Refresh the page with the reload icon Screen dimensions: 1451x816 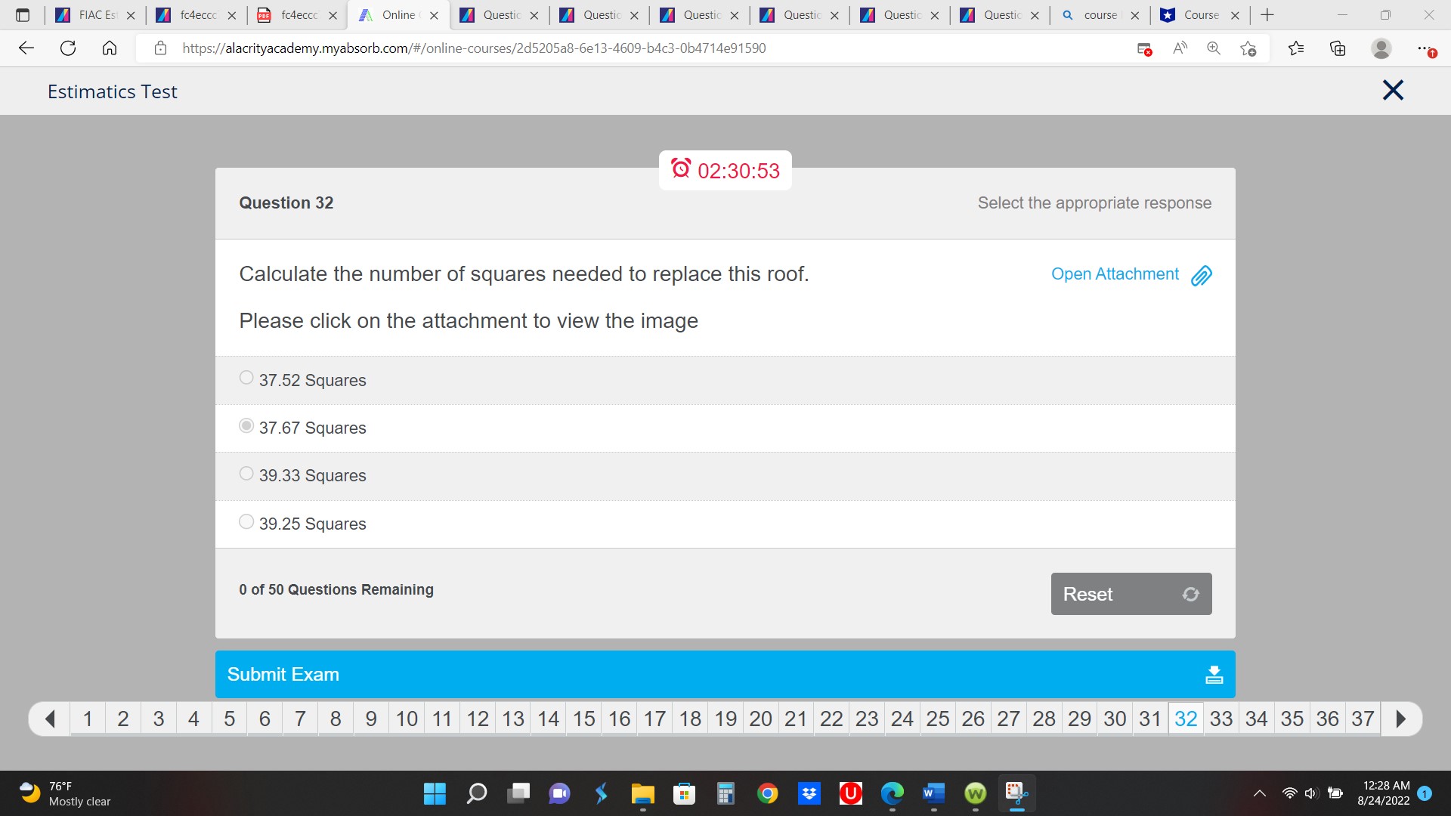[x=68, y=48]
